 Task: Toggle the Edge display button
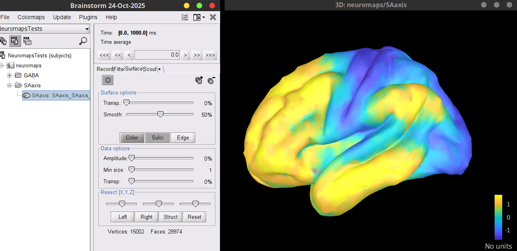pos(183,137)
